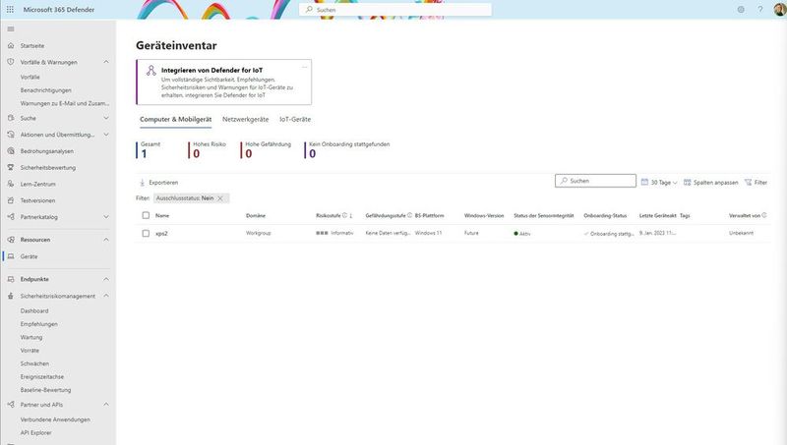
Task: Click the Aktionen und Übermittlung icon
Action: tap(11, 135)
